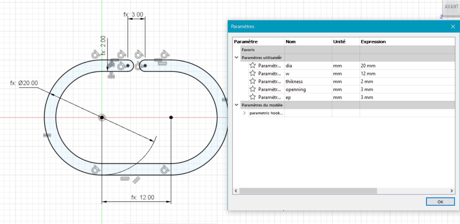This screenshot has height=224, width=460.
Task: Toggle the star for the openning parameter
Action: tap(253, 89)
